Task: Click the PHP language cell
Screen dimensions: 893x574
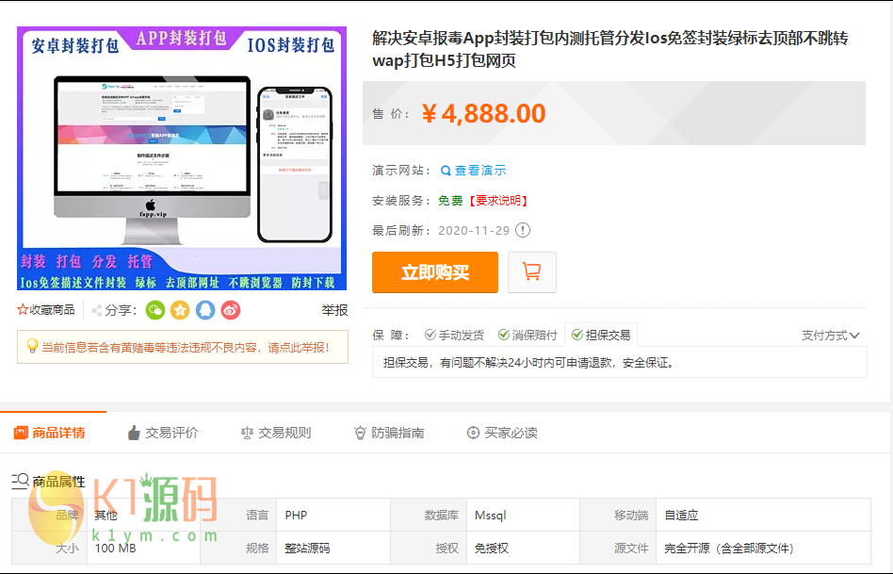Action: [333, 516]
